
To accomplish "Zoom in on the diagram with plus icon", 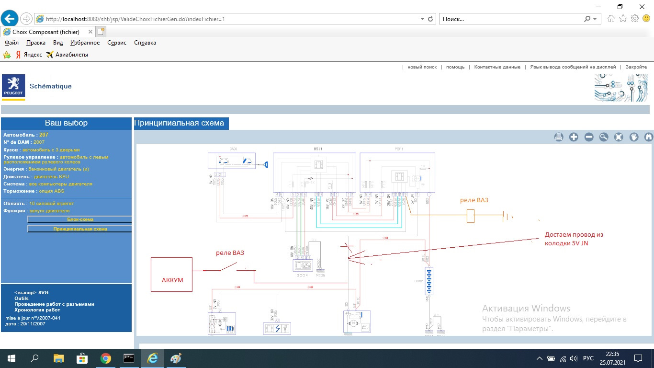I will click(x=574, y=137).
